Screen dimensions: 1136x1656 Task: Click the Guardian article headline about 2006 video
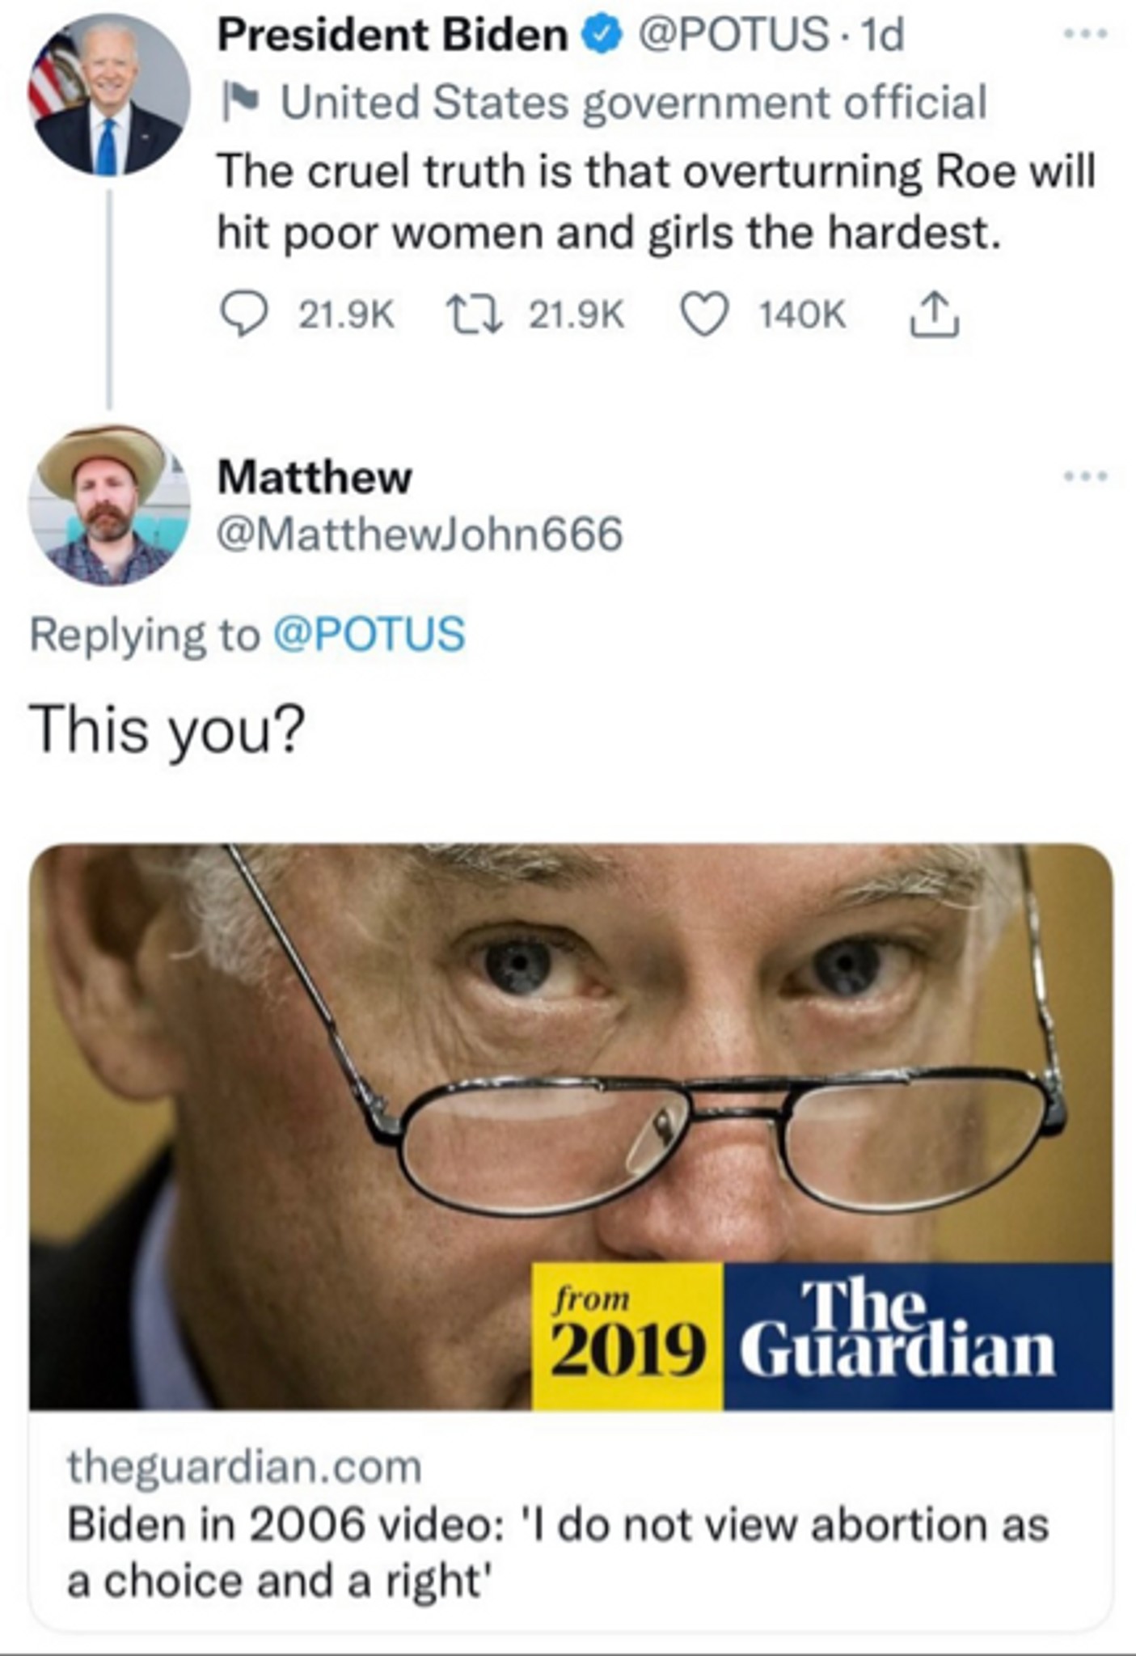(556, 1552)
